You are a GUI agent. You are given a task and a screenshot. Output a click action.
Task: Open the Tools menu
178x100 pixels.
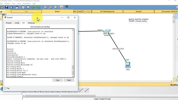pos(19,4)
